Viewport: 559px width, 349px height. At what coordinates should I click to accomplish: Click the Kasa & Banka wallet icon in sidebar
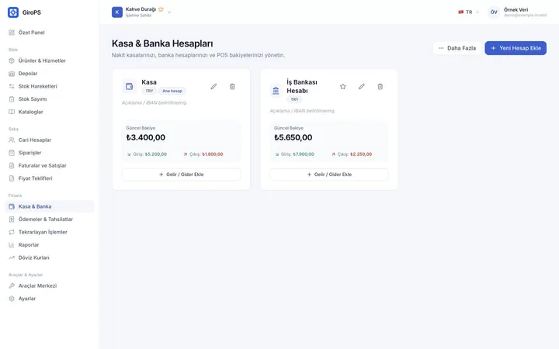(x=12, y=206)
